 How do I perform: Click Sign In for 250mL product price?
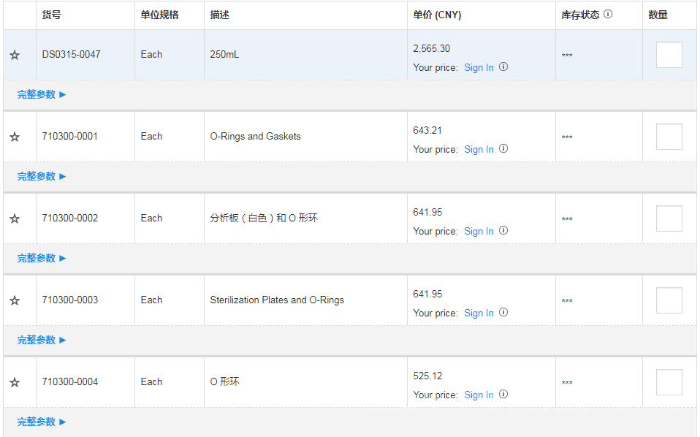(479, 67)
